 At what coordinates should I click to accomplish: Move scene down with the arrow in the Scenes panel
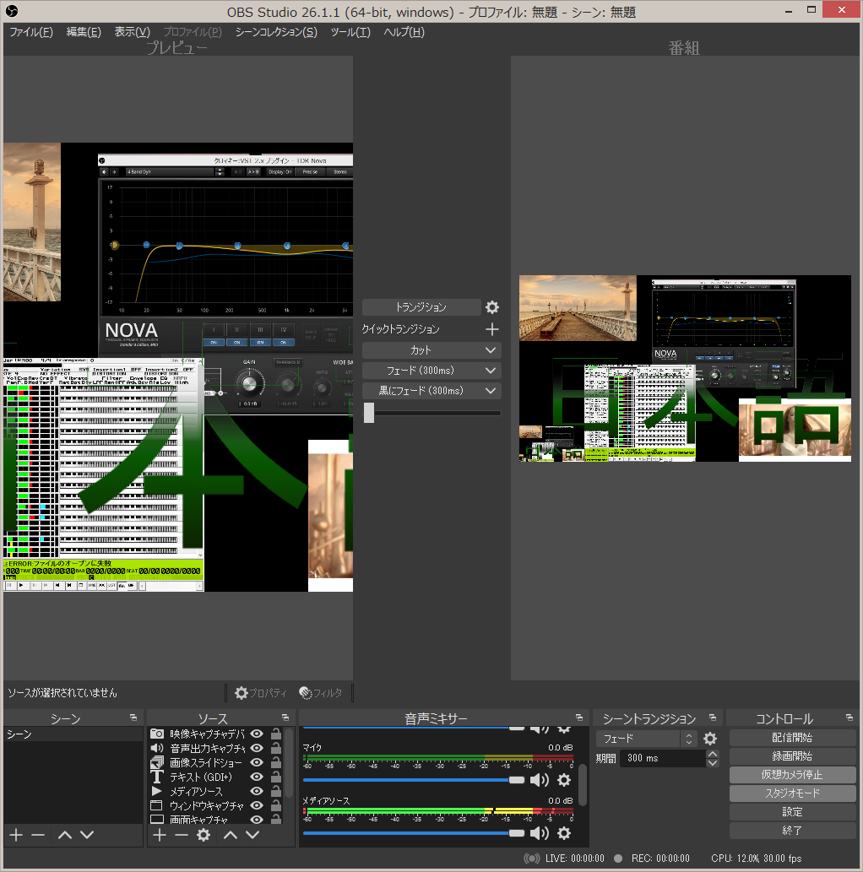click(x=87, y=835)
